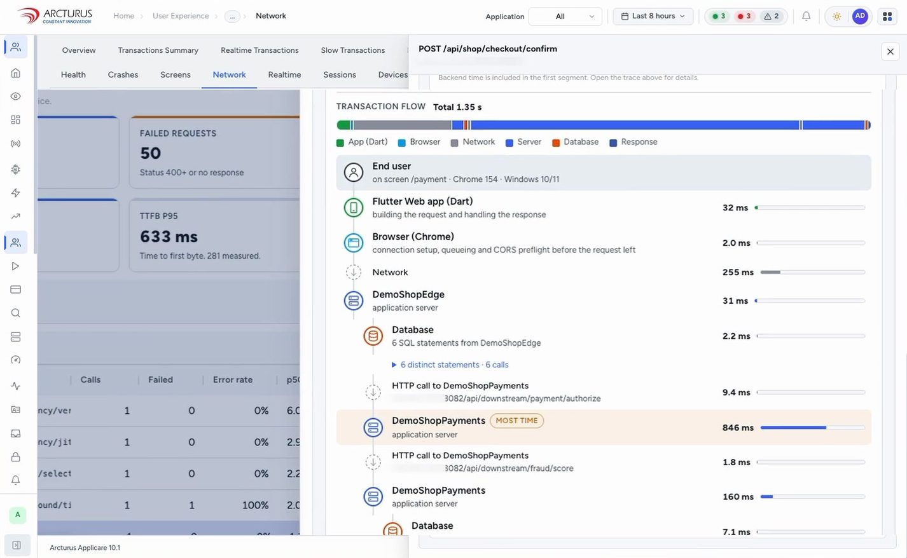Click the Flutter Web app phone icon
Image resolution: width=907 pixels, height=558 pixels.
tap(354, 208)
